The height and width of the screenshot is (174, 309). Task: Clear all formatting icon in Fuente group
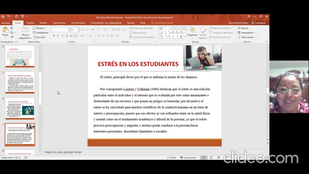coord(92,30)
